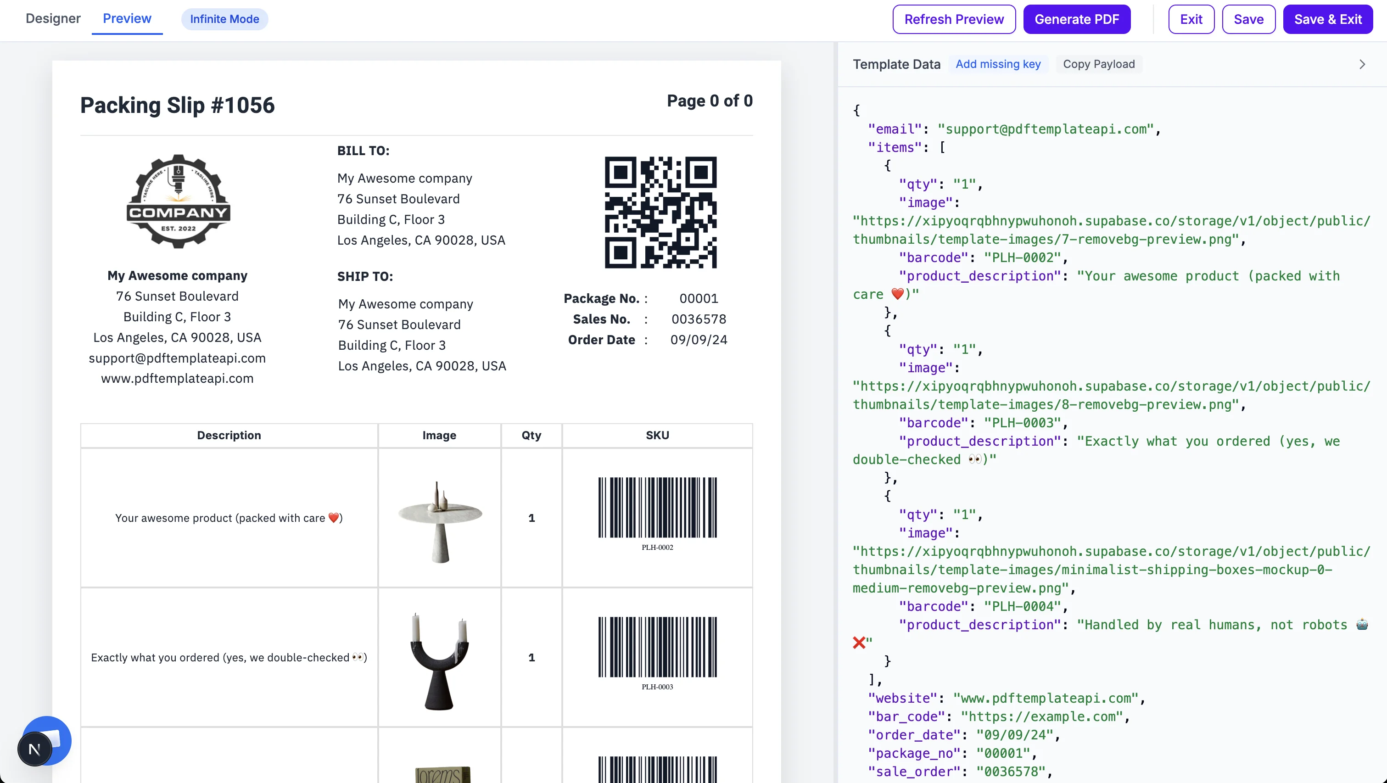Click Save & Exit

coord(1328,19)
